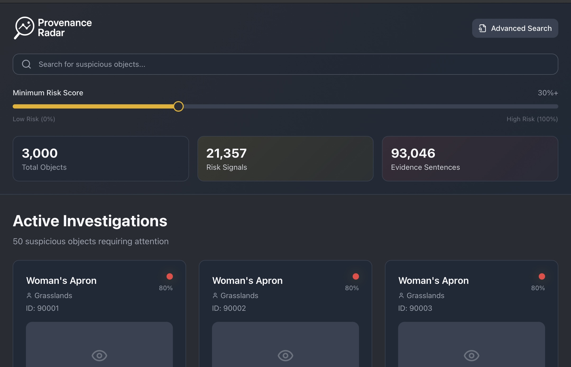Click the Advanced Search document icon
This screenshot has width=571, height=367.
pos(482,28)
